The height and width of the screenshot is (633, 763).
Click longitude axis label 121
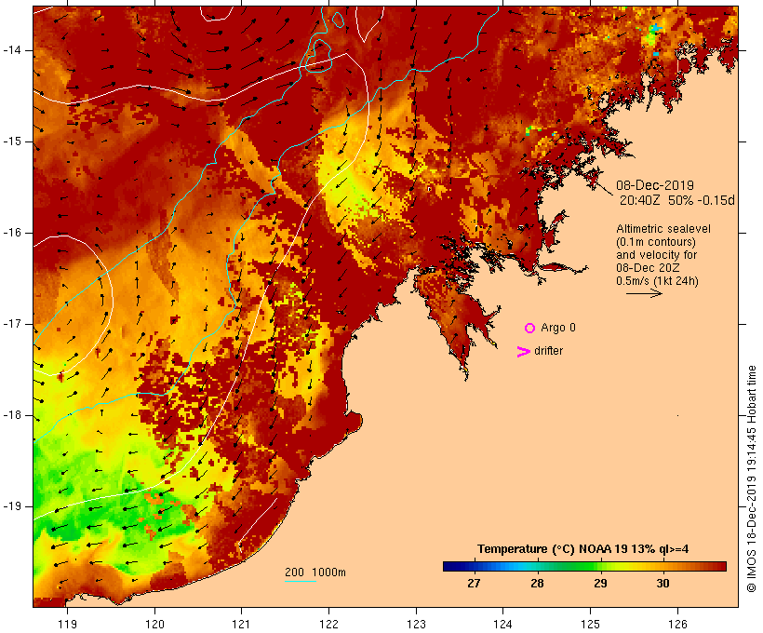tap(241, 625)
